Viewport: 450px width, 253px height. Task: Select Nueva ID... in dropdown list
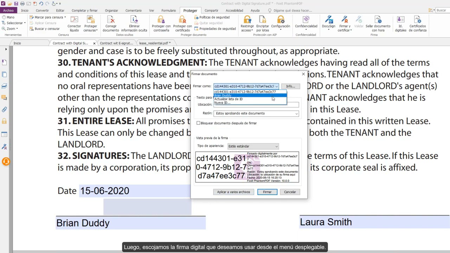(250, 103)
